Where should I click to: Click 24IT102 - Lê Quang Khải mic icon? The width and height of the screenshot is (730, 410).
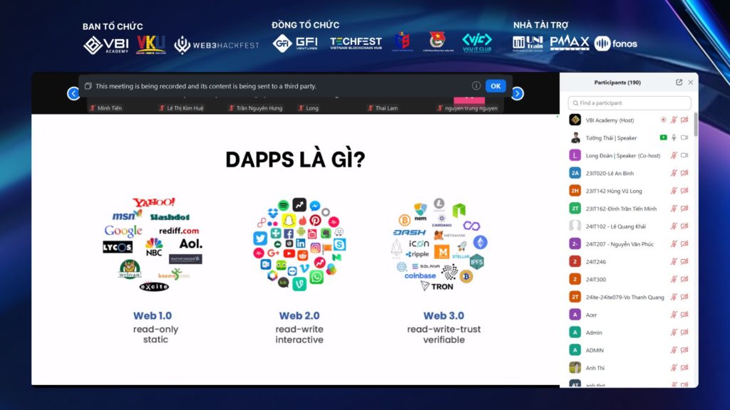pyautogui.click(x=674, y=226)
